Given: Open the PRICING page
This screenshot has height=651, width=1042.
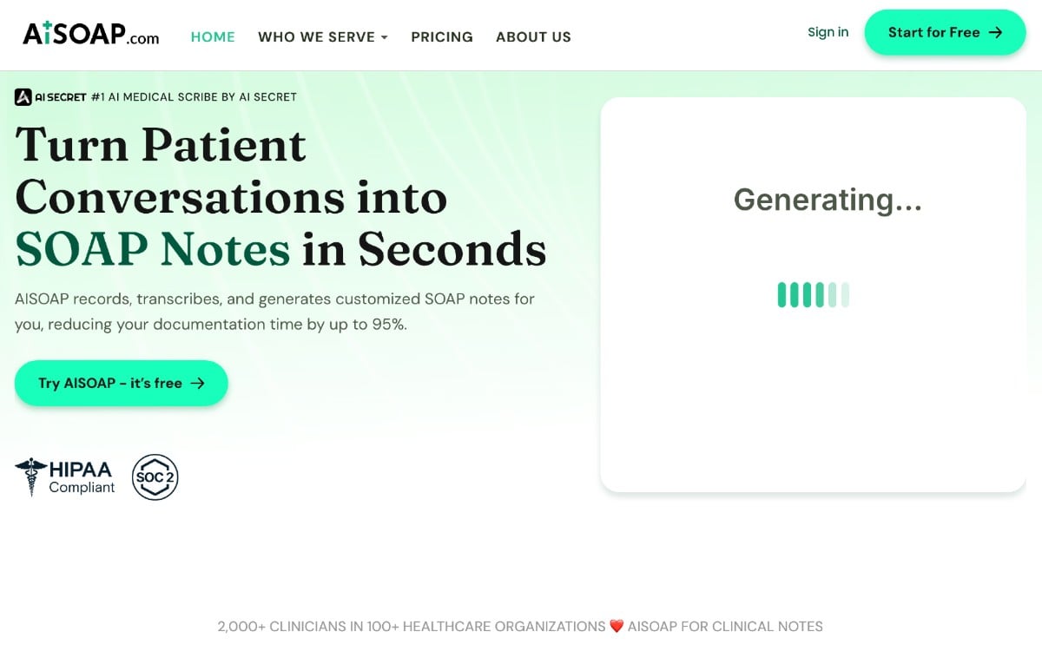Looking at the screenshot, I should (x=442, y=37).
